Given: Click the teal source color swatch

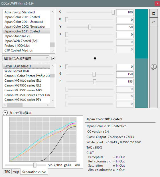Looking at the screenshot, I should tap(141, 34).
